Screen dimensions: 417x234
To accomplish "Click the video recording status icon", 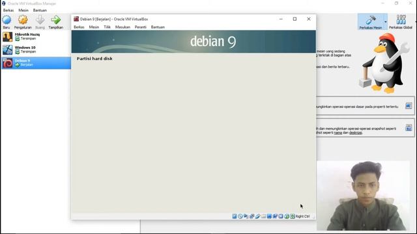I will click(275, 216).
